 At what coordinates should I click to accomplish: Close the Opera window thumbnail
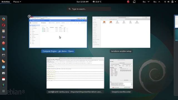pos(29,16)
